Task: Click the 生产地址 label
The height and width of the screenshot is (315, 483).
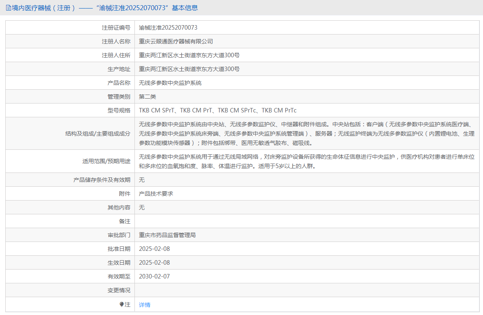Action: click(x=119, y=69)
